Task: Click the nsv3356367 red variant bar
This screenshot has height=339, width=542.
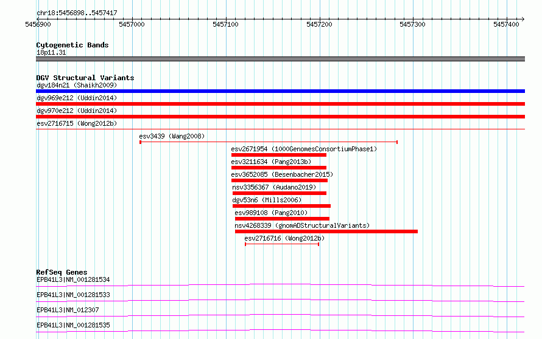Action: coord(280,193)
